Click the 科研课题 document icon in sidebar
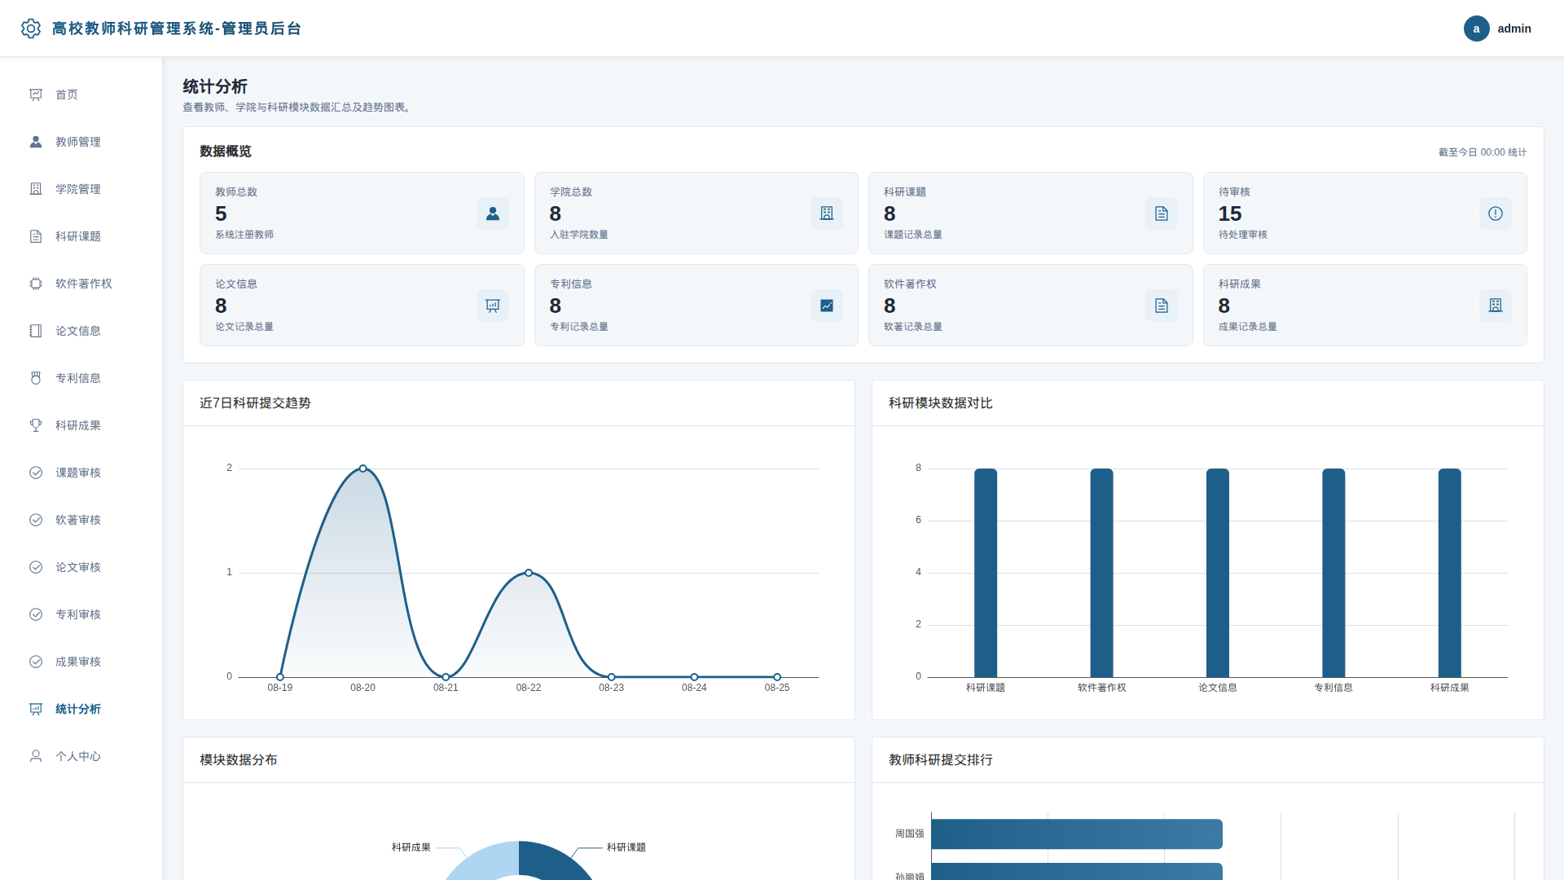Screen dimensions: 1564x880 click(x=36, y=236)
